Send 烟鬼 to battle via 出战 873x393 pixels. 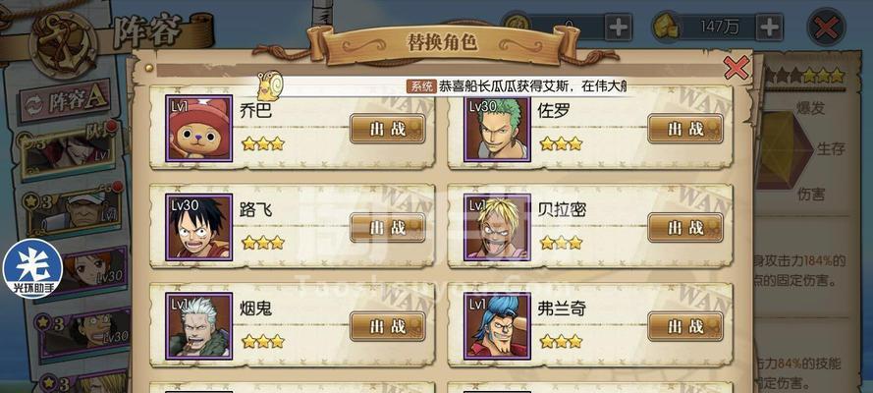pyautogui.click(x=388, y=326)
